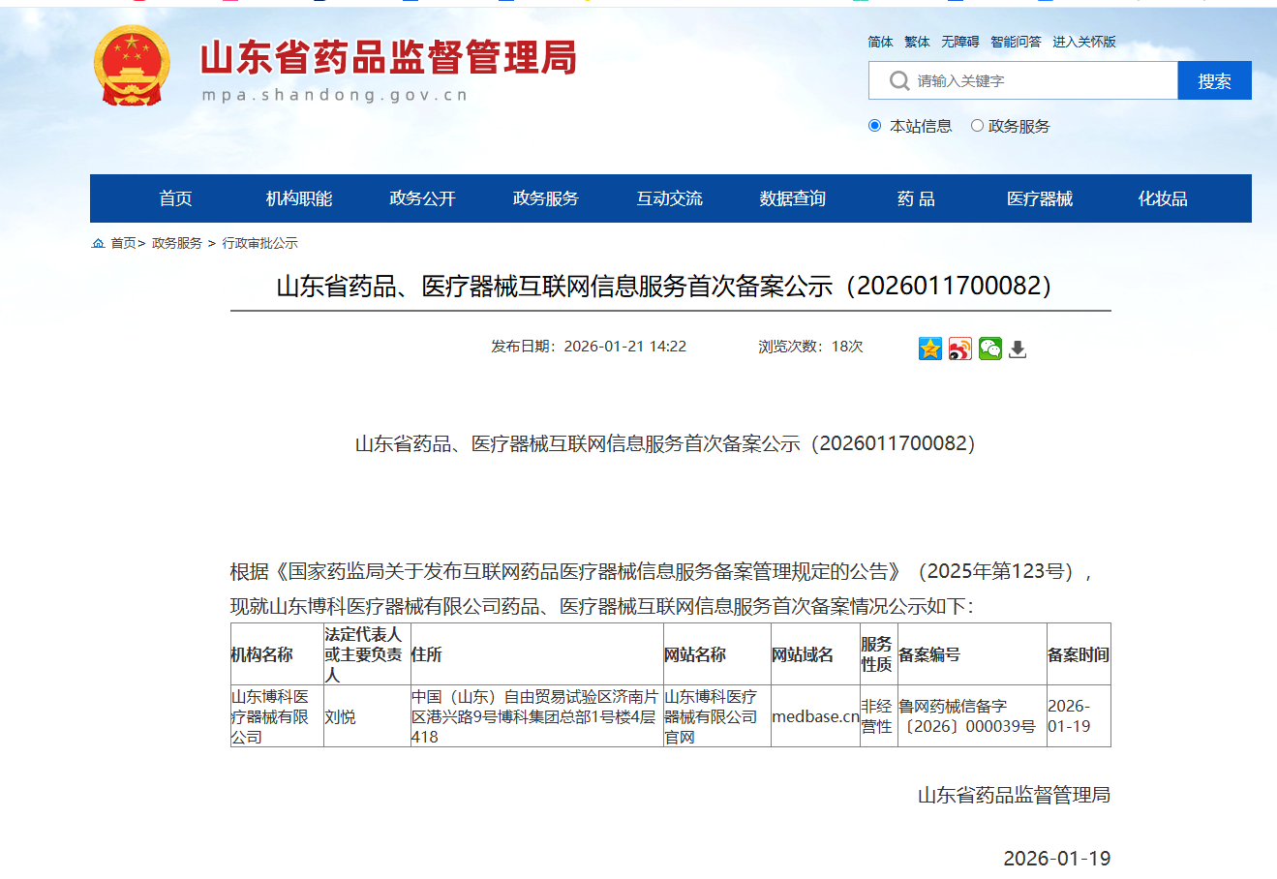Share article through WeChat icon

tap(989, 349)
